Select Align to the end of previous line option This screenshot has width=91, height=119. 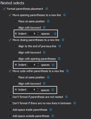(16, 46)
